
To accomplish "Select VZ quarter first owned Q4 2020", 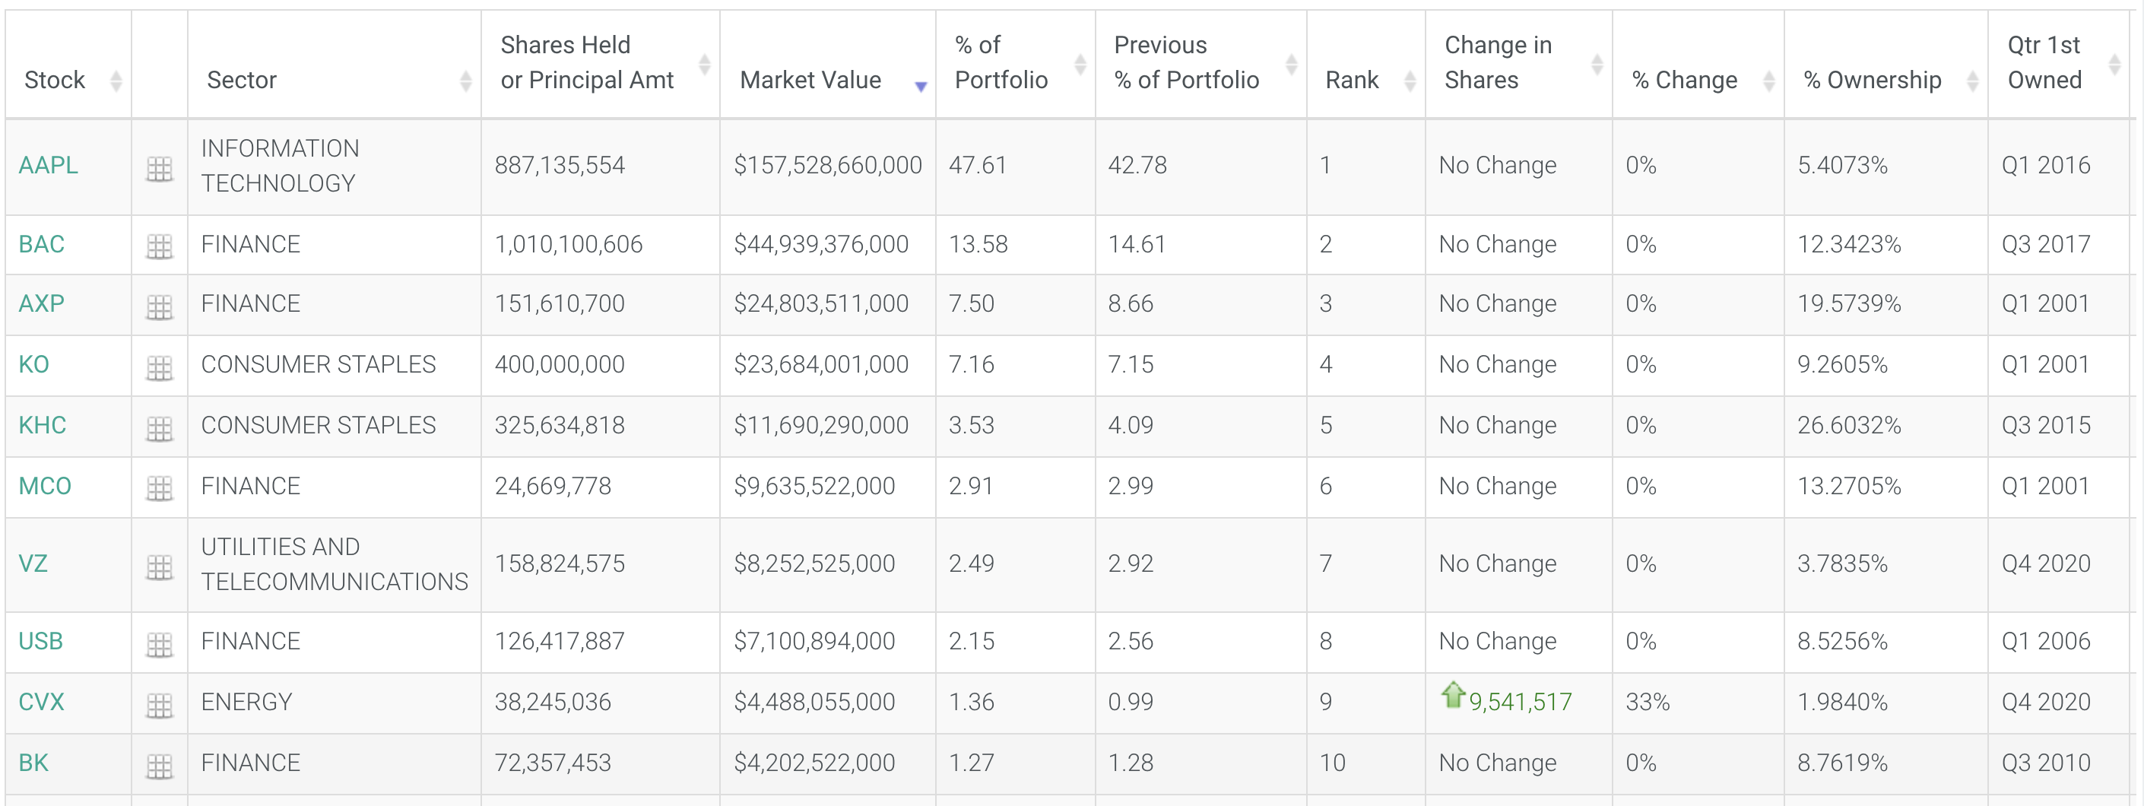I will pyautogui.click(x=2046, y=563).
